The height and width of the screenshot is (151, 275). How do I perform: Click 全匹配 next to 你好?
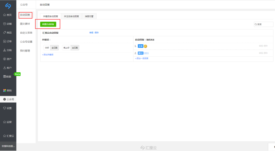[x=55, y=48]
